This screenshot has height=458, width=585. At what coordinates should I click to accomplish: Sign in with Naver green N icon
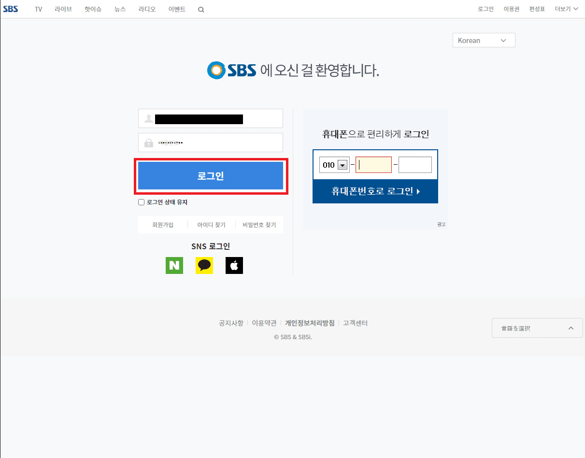[x=174, y=265]
